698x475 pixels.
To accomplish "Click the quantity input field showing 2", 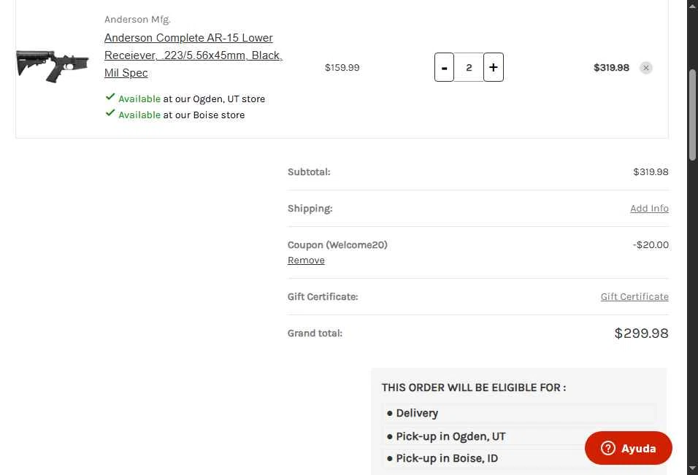I will coord(469,67).
